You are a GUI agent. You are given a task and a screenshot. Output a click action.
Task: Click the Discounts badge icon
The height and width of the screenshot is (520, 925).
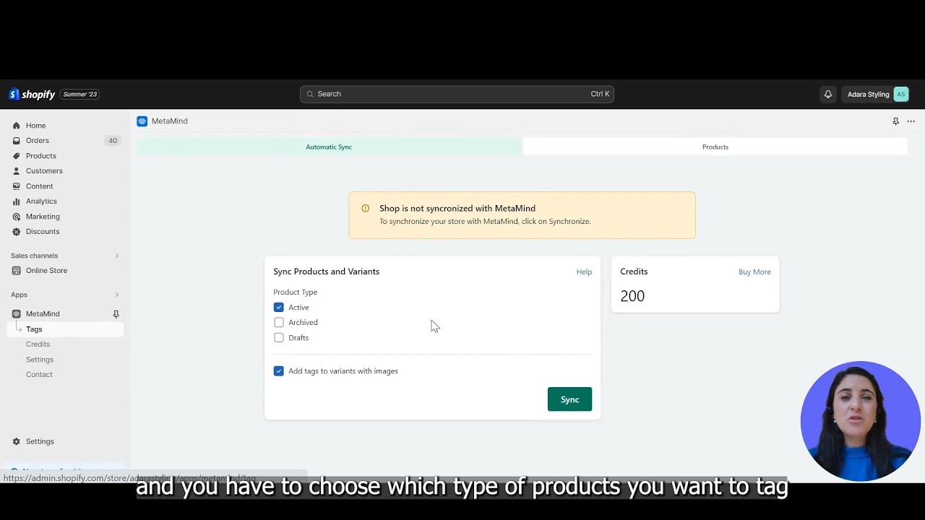tap(17, 232)
